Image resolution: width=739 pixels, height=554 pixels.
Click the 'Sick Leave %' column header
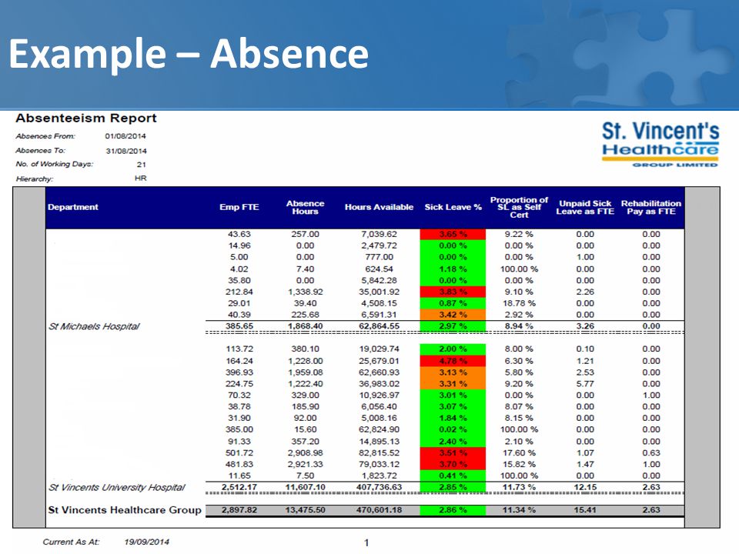point(453,207)
